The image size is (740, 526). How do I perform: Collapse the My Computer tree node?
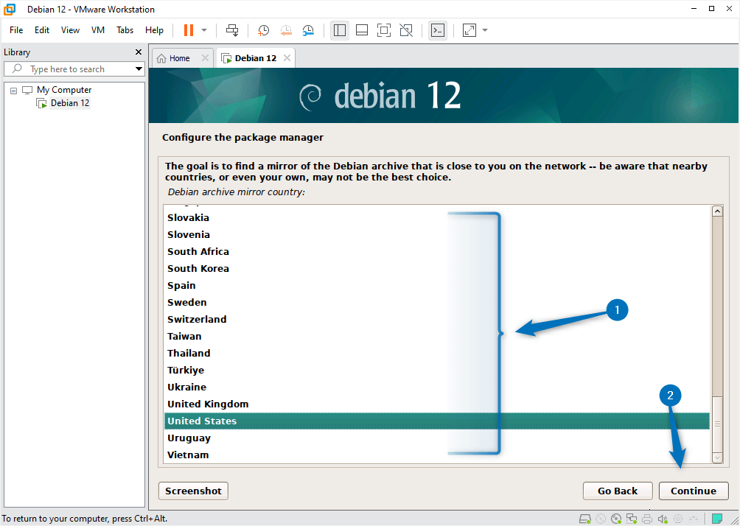pyautogui.click(x=13, y=89)
